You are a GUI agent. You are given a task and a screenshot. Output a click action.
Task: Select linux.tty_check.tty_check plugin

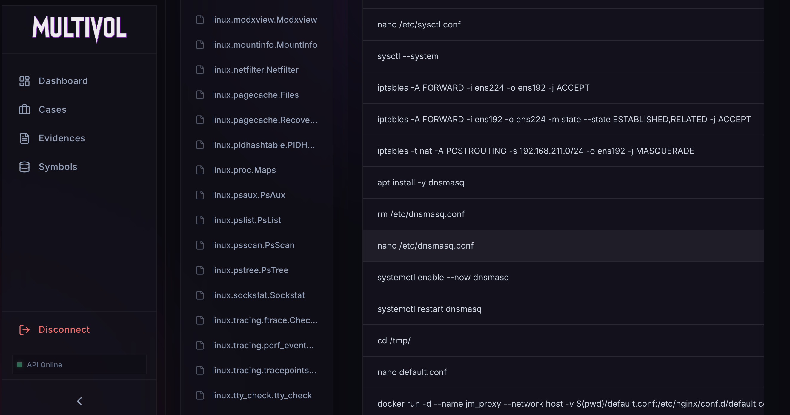point(262,395)
